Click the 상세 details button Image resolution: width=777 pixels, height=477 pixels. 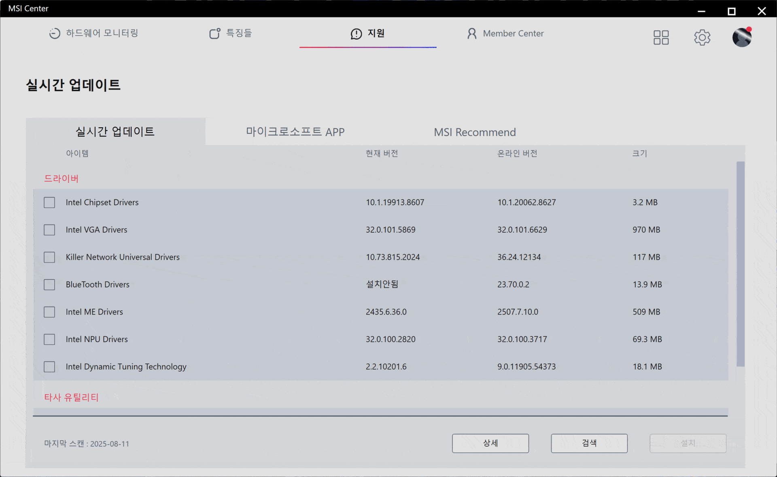490,443
